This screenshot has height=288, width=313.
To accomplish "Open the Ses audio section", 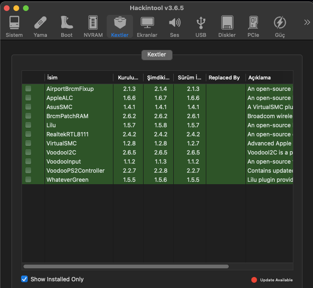I will [175, 26].
